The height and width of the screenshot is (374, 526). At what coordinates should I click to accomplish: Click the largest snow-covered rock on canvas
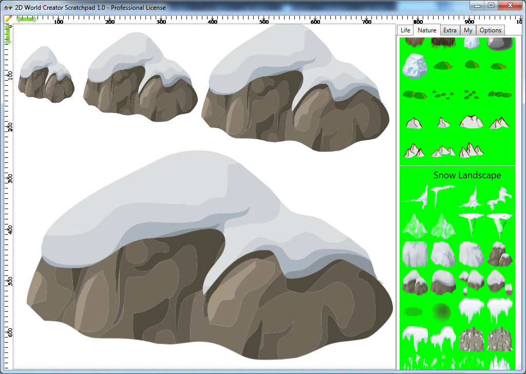[210, 256]
